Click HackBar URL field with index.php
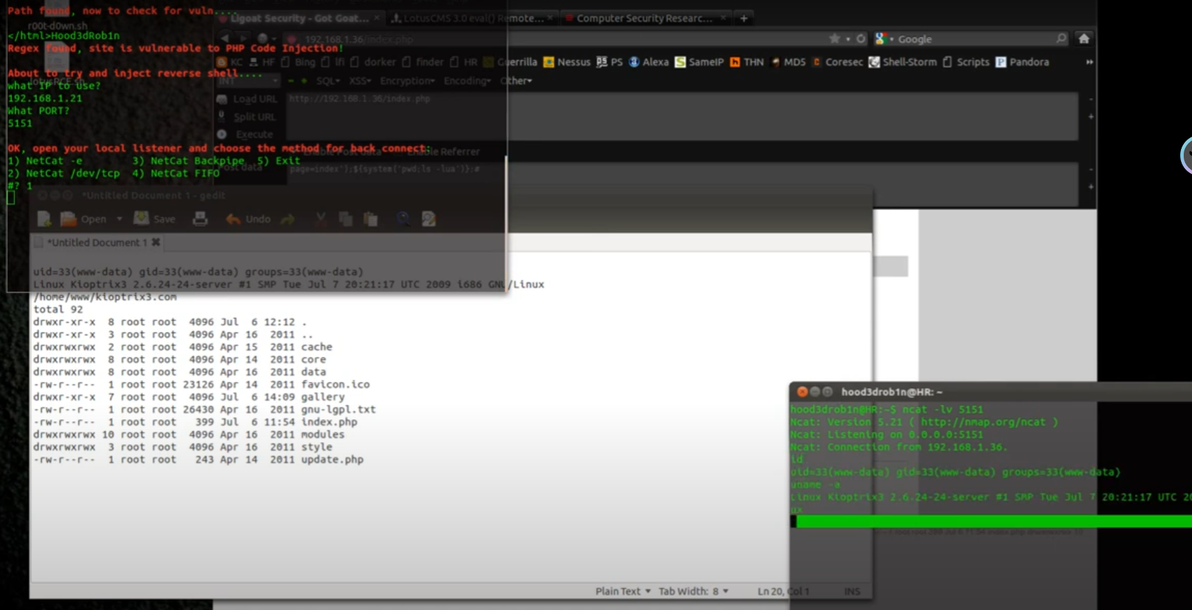 pos(682,116)
